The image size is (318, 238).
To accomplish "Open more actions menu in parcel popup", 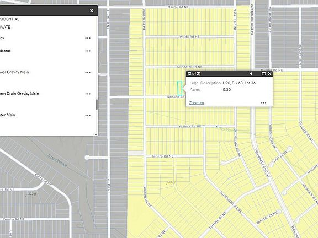I will (263, 103).
